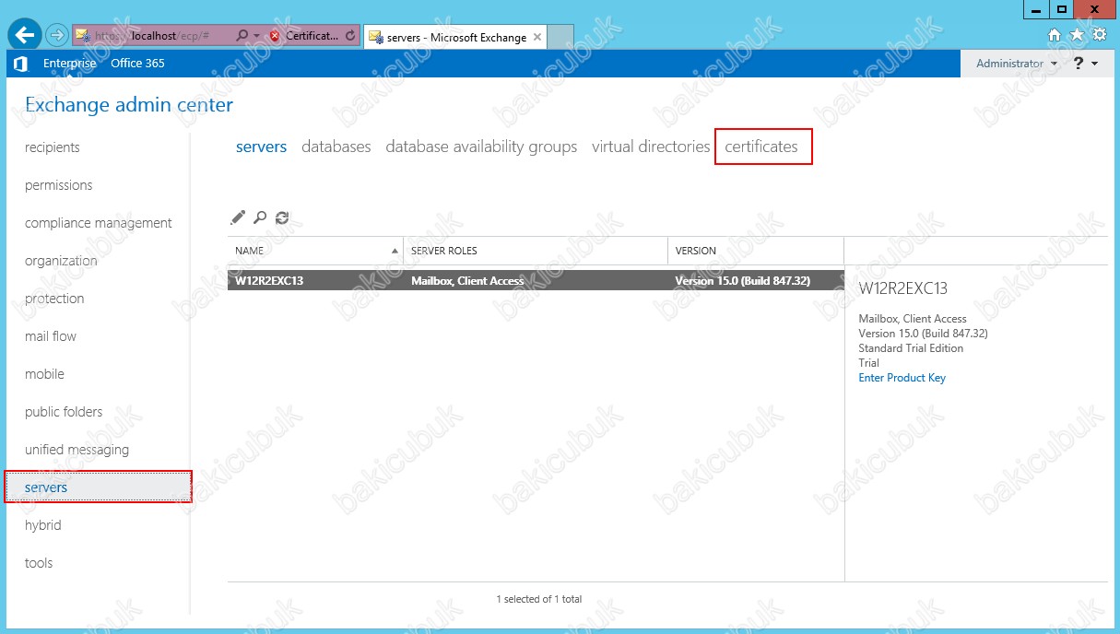Click the address bar search magnifier icon
Screen dimensions: 1120x634
(x=242, y=36)
